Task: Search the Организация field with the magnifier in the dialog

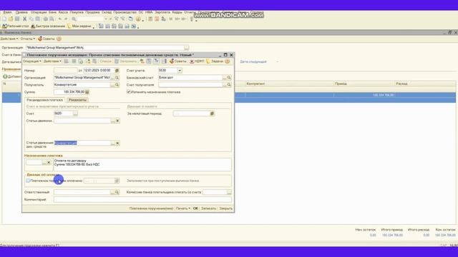Action: (117, 78)
